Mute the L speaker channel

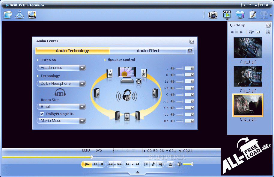click(172, 68)
